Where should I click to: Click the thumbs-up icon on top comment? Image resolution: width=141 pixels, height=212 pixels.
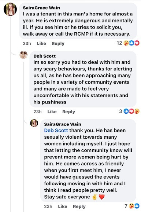(131, 43)
